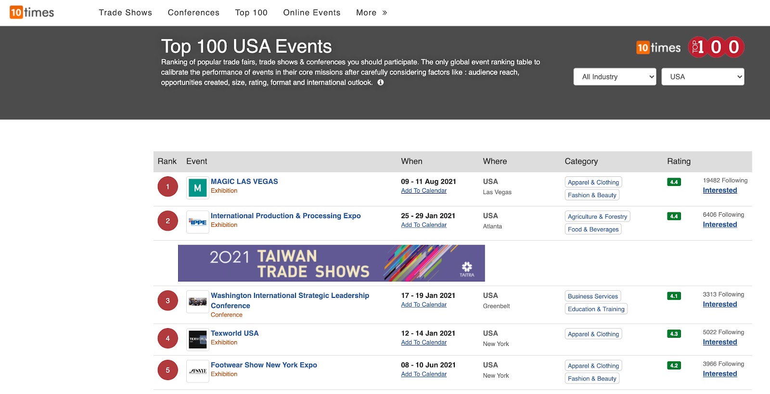The image size is (770, 394).
Task: Open the Trade Shows menu item
Action: tap(125, 13)
